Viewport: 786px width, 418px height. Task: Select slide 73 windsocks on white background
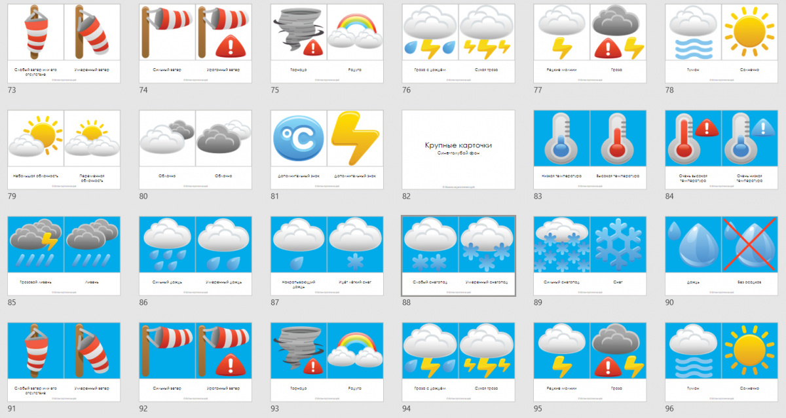click(x=64, y=43)
